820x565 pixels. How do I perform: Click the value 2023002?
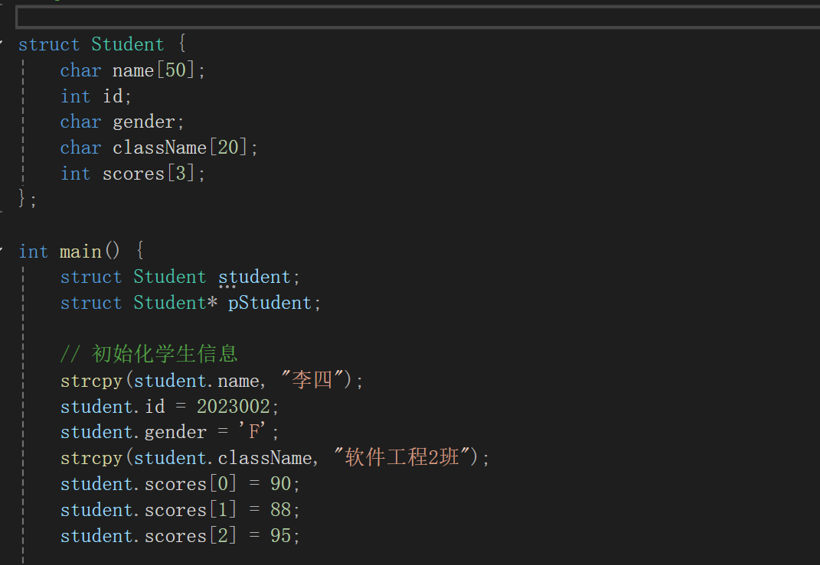tap(234, 407)
